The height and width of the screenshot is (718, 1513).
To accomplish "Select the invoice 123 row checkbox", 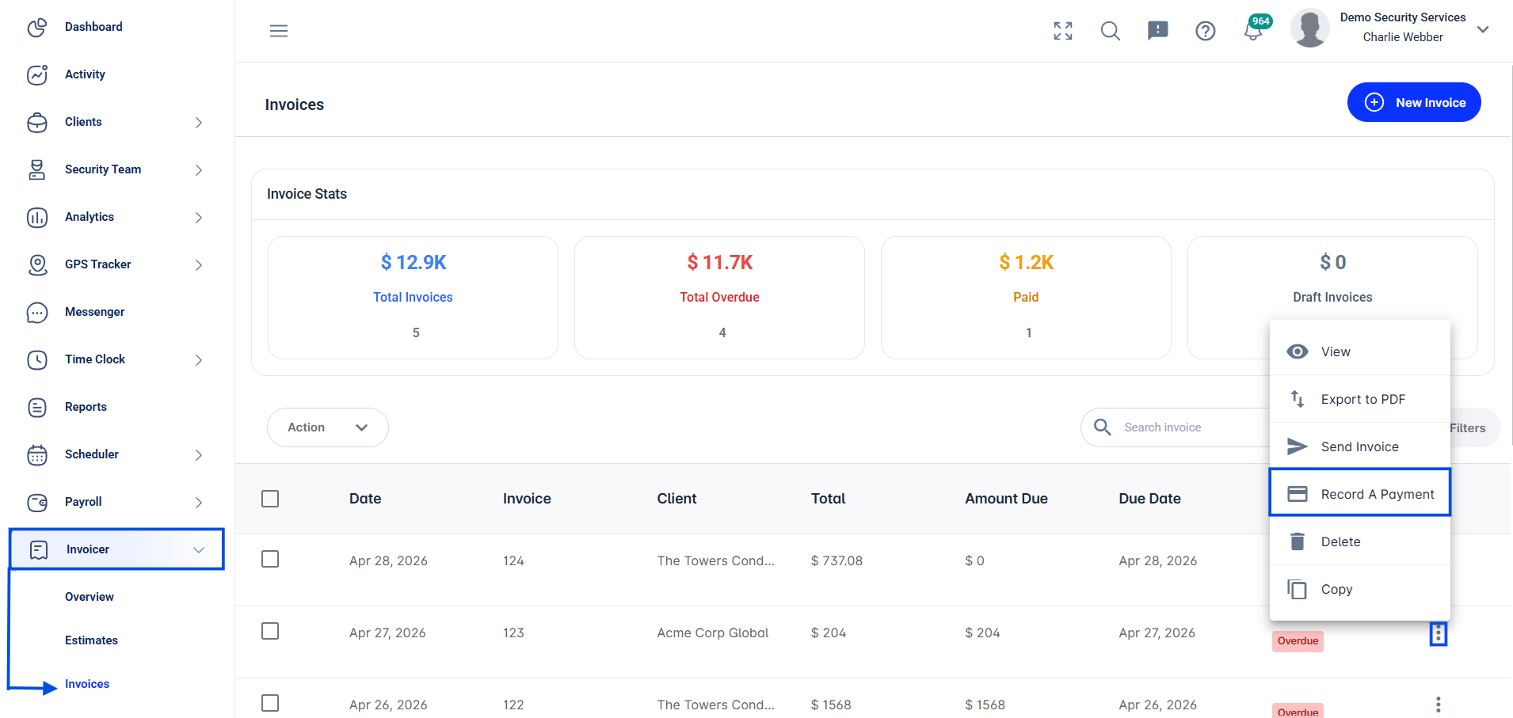I will (x=270, y=631).
